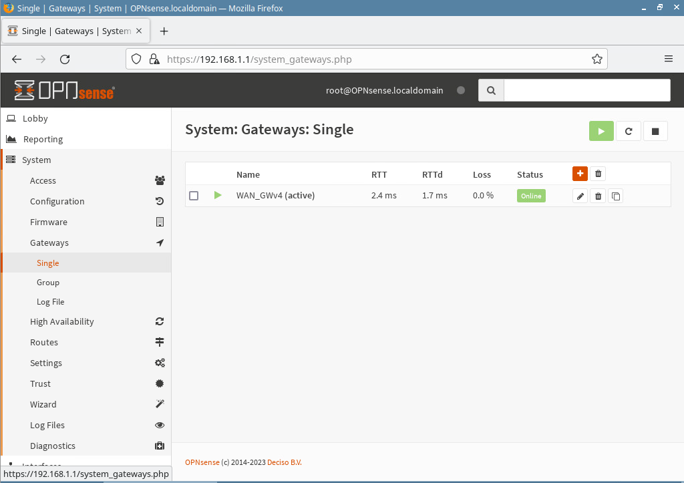Toggle WAN_GWv4 enabled green play icon
This screenshot has height=483, width=684.
[218, 196]
